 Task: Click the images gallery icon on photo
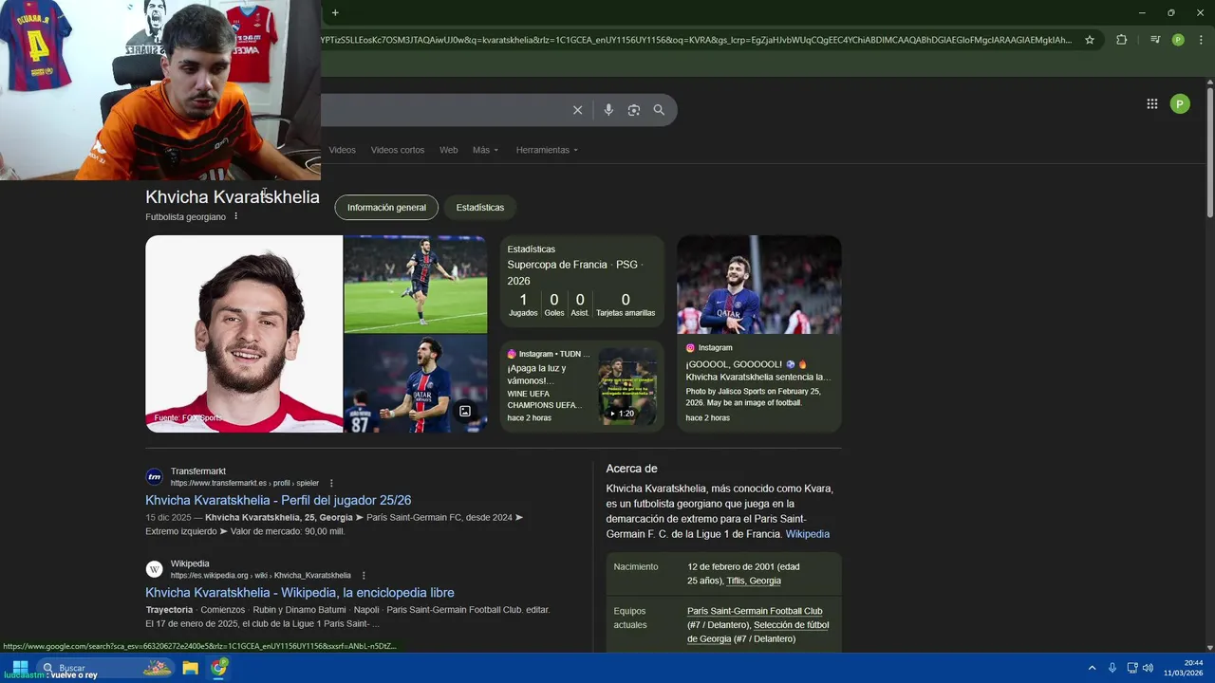pyautogui.click(x=465, y=411)
